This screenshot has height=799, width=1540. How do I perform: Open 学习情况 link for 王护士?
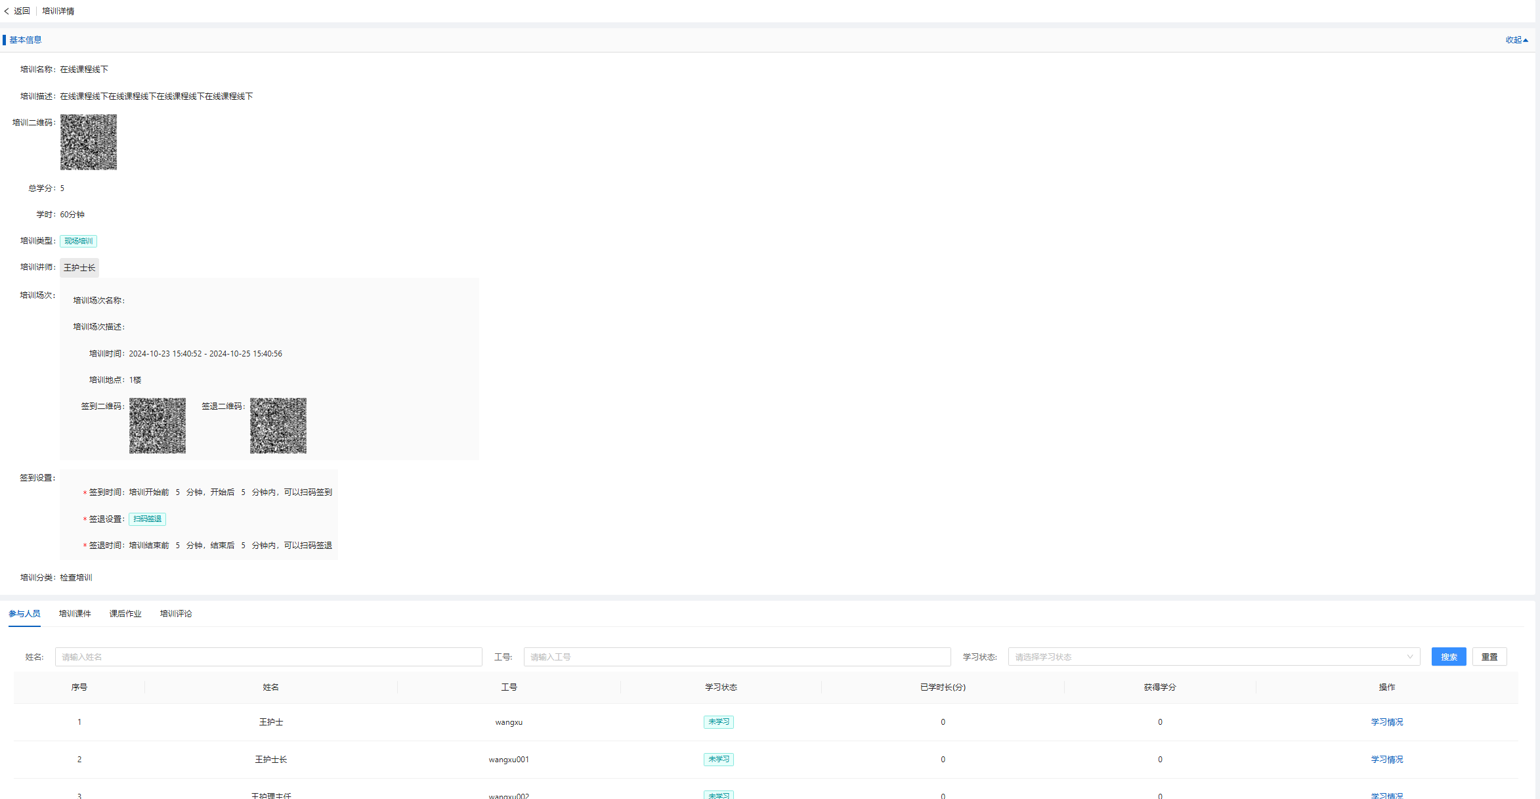[1386, 722]
